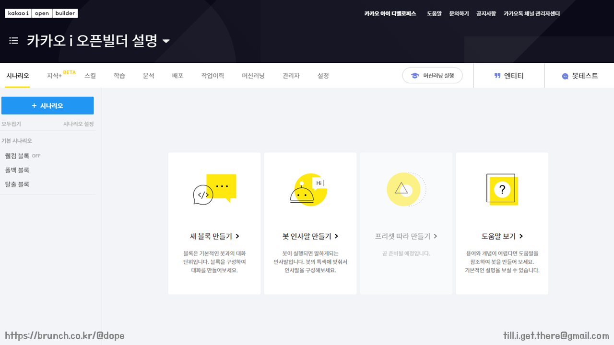
Task: Click the kakao i open builder logo
Action: pos(41,13)
